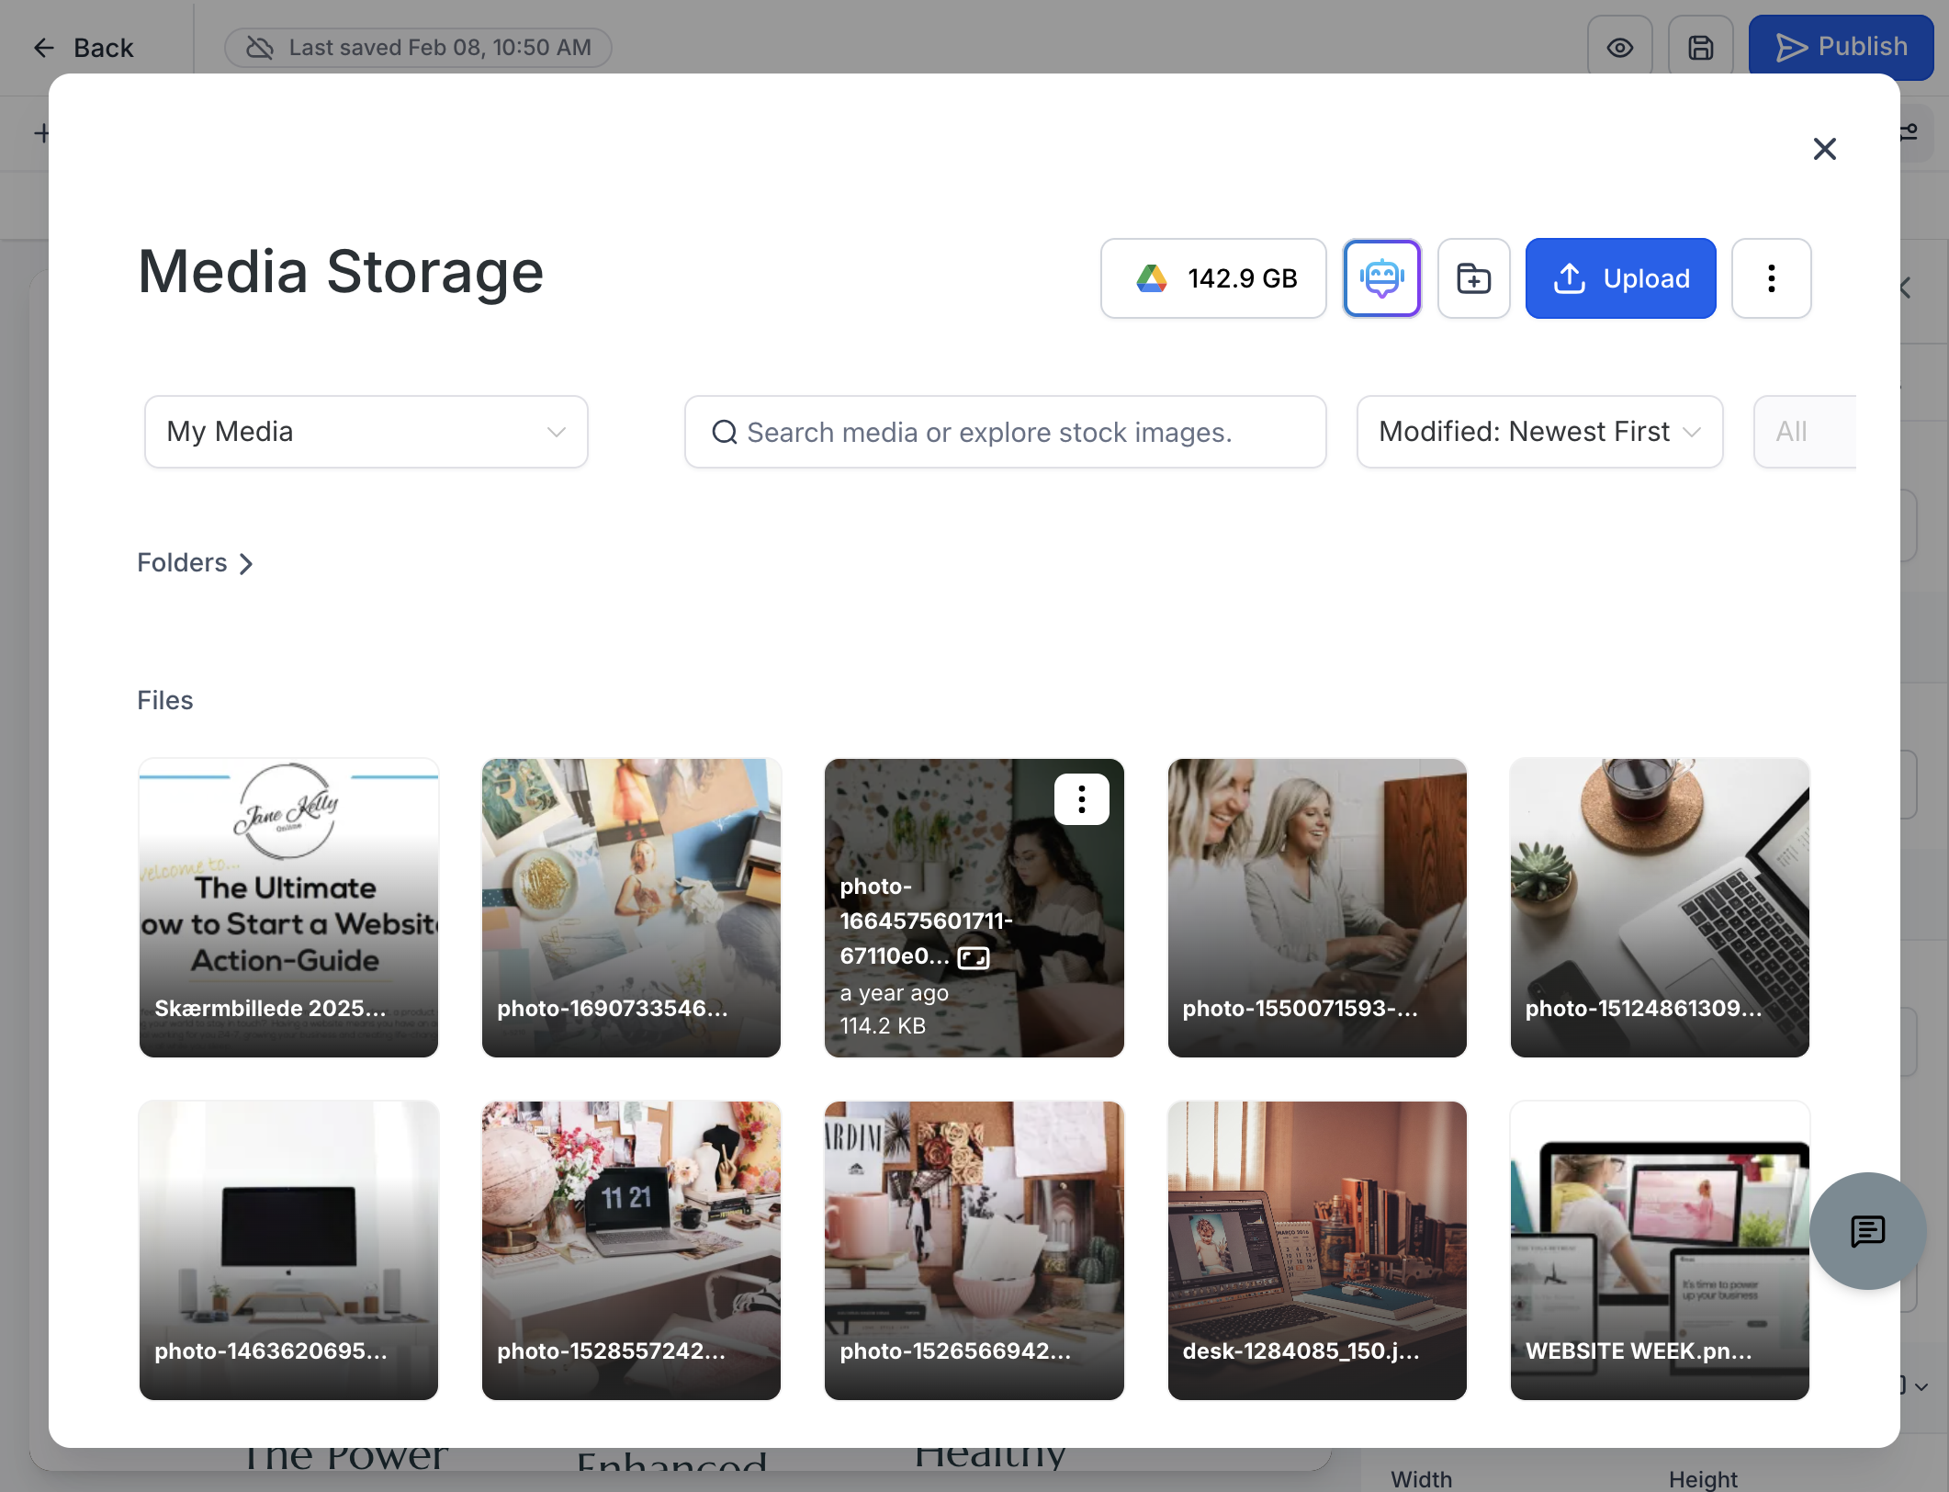
Task: Open the Modified: Newest First sort dropdown
Action: (1539, 432)
